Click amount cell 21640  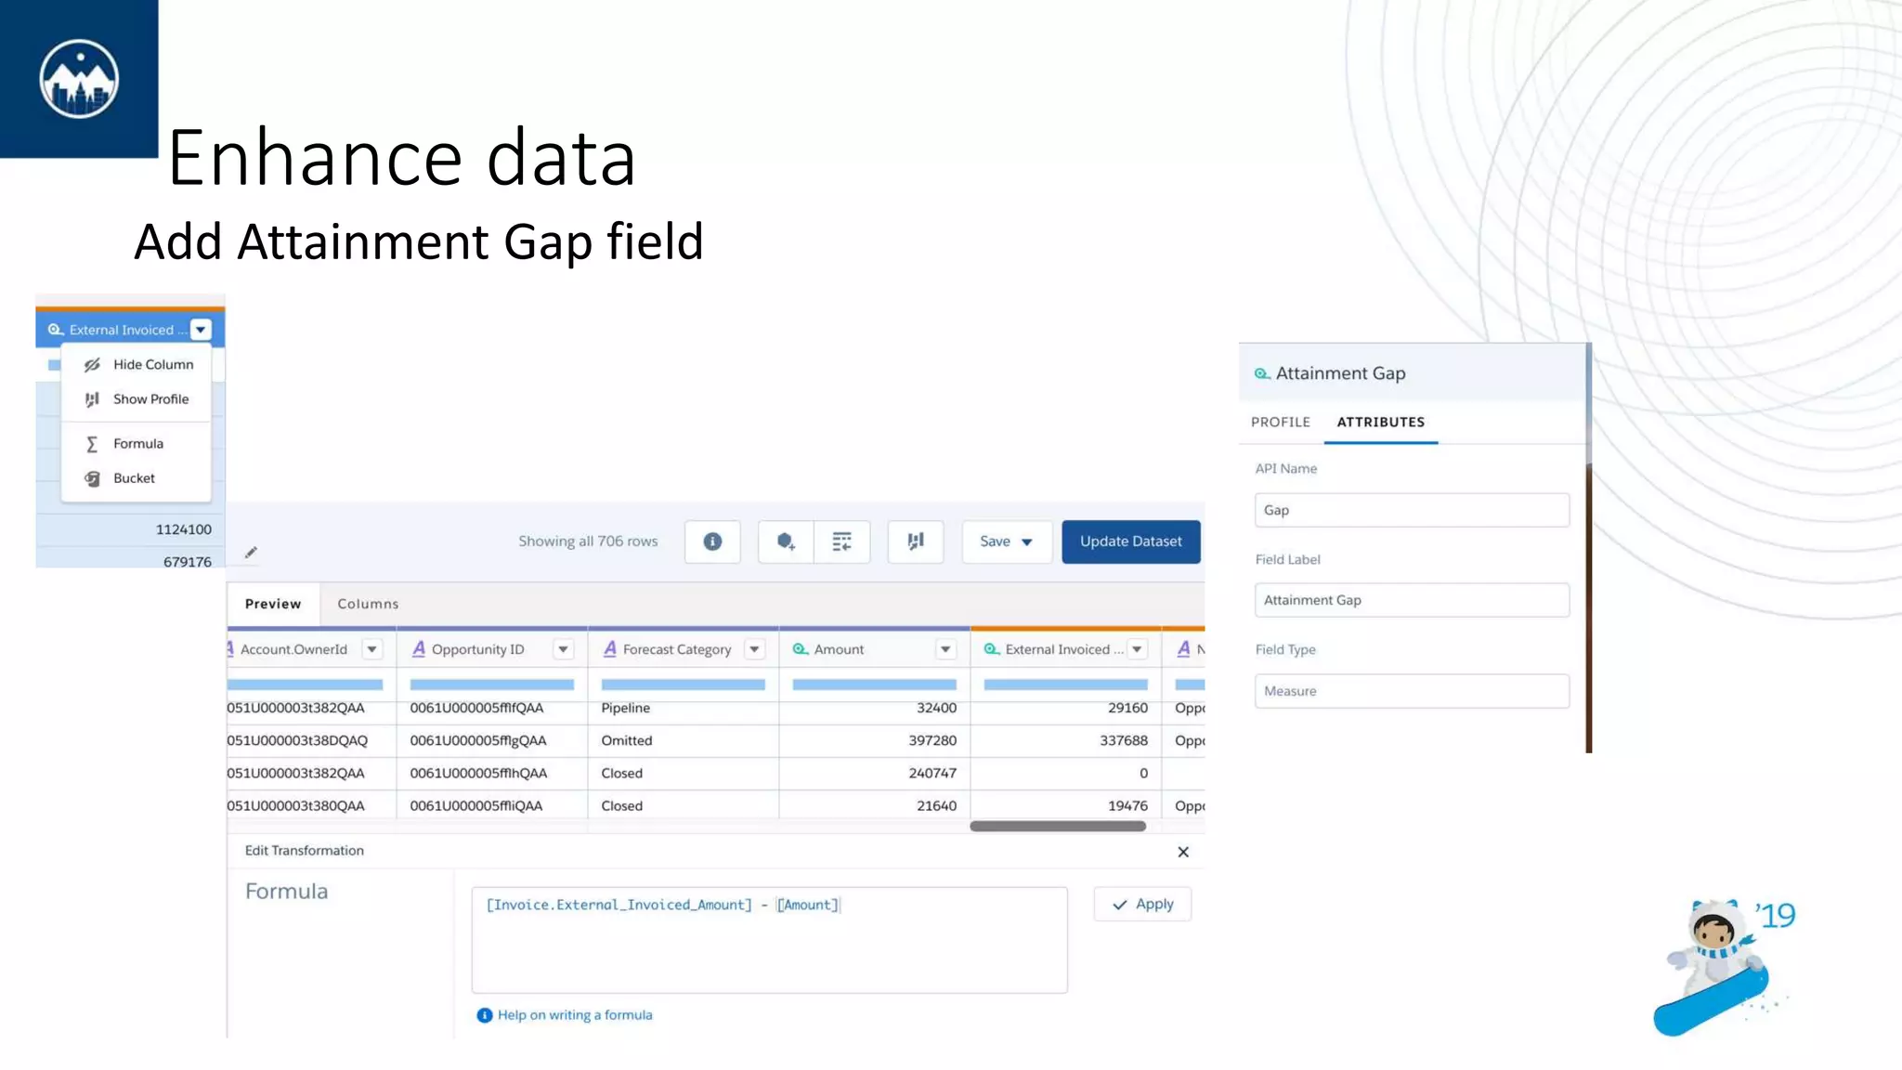(x=874, y=805)
